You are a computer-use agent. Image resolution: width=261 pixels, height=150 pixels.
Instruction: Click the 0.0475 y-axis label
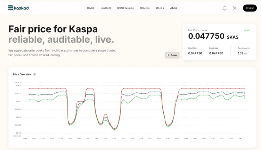tap(18, 133)
